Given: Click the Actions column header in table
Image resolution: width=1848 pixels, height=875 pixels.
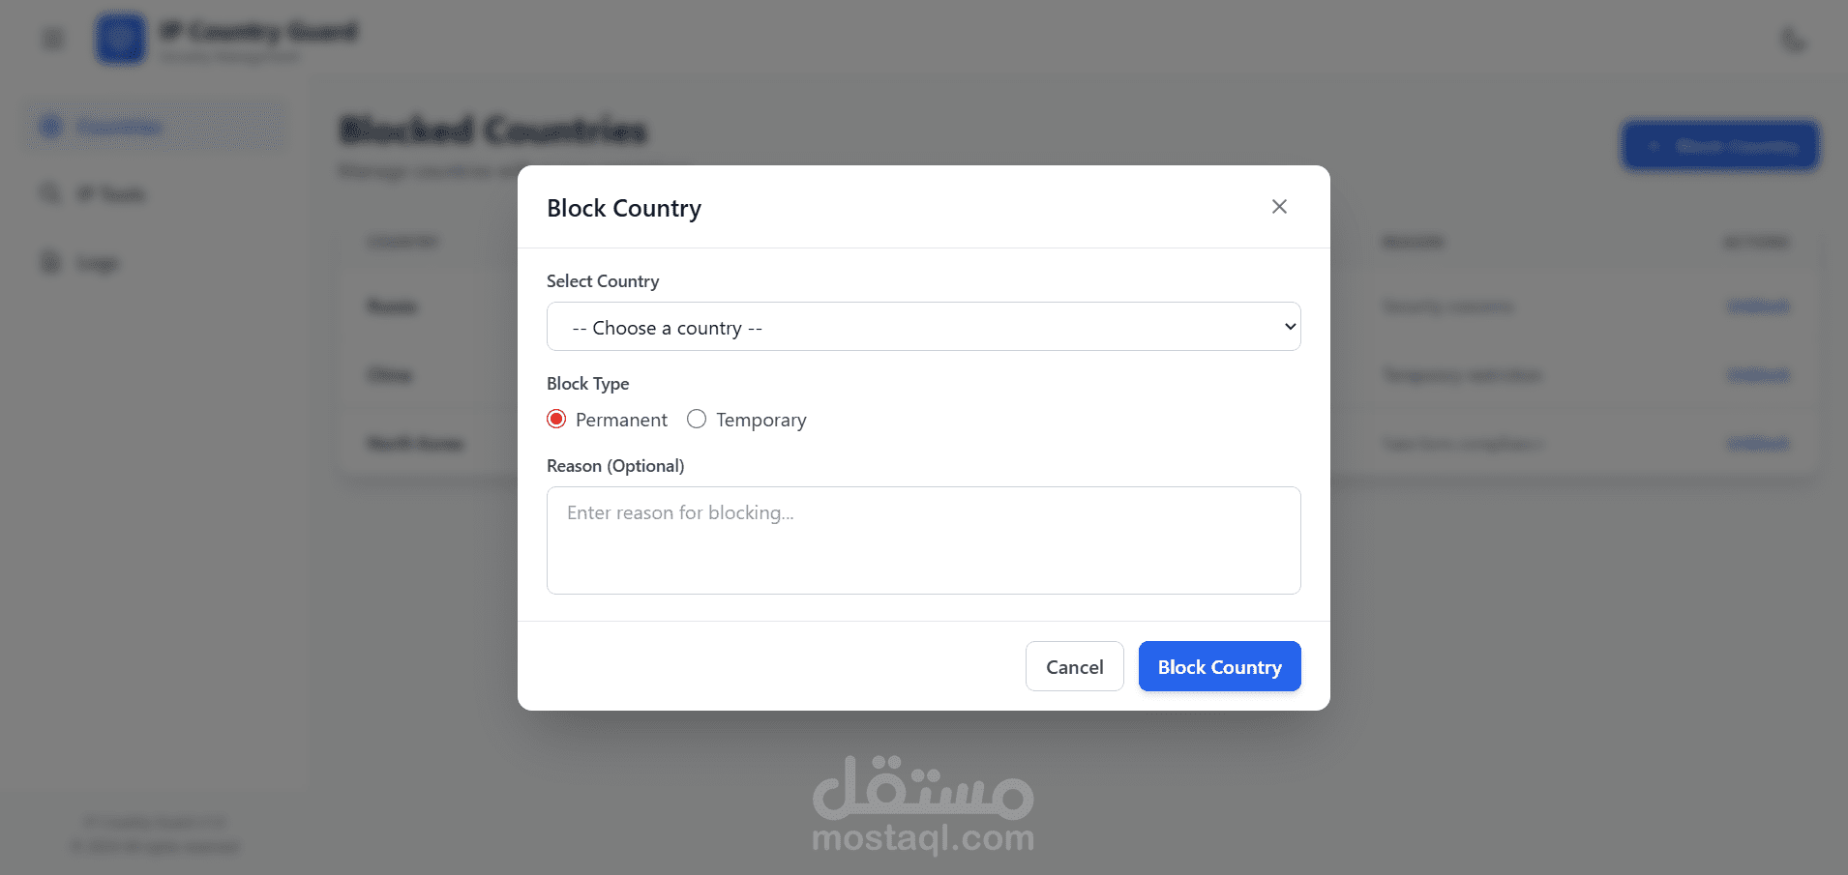Looking at the screenshot, I should click(x=1755, y=242).
